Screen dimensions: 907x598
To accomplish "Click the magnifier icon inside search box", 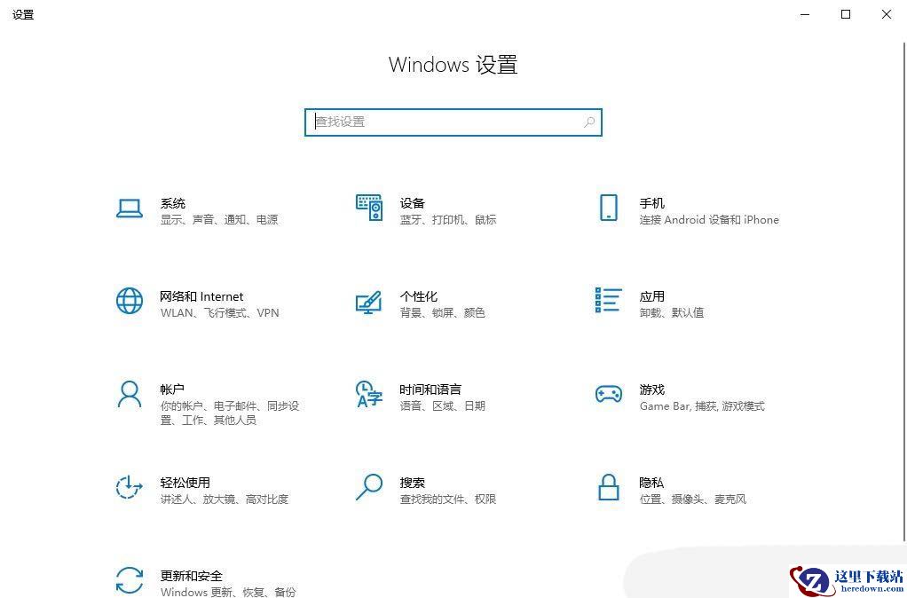I will [x=589, y=122].
